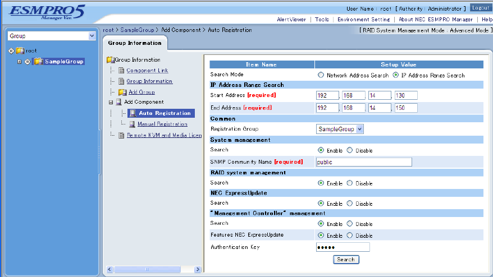Open the AlertViewer menu item
The width and height of the screenshot is (493, 277).
point(291,20)
